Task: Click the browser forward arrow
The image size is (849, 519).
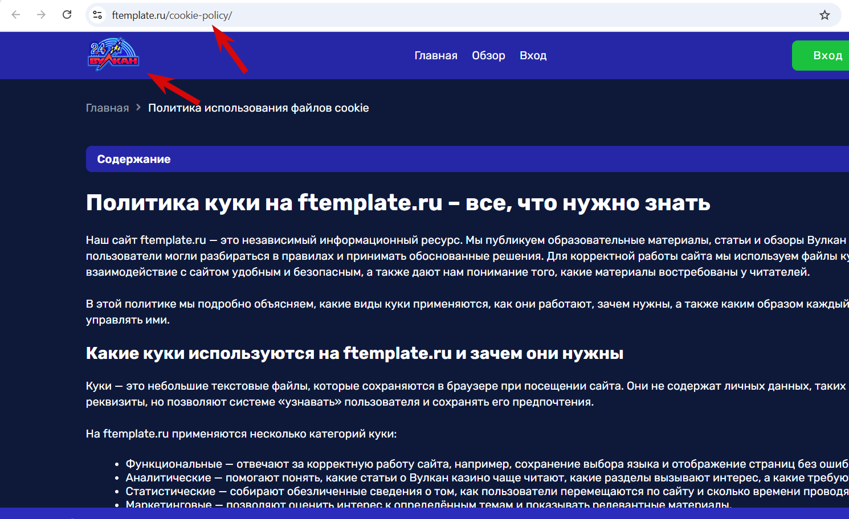Action: click(x=41, y=15)
